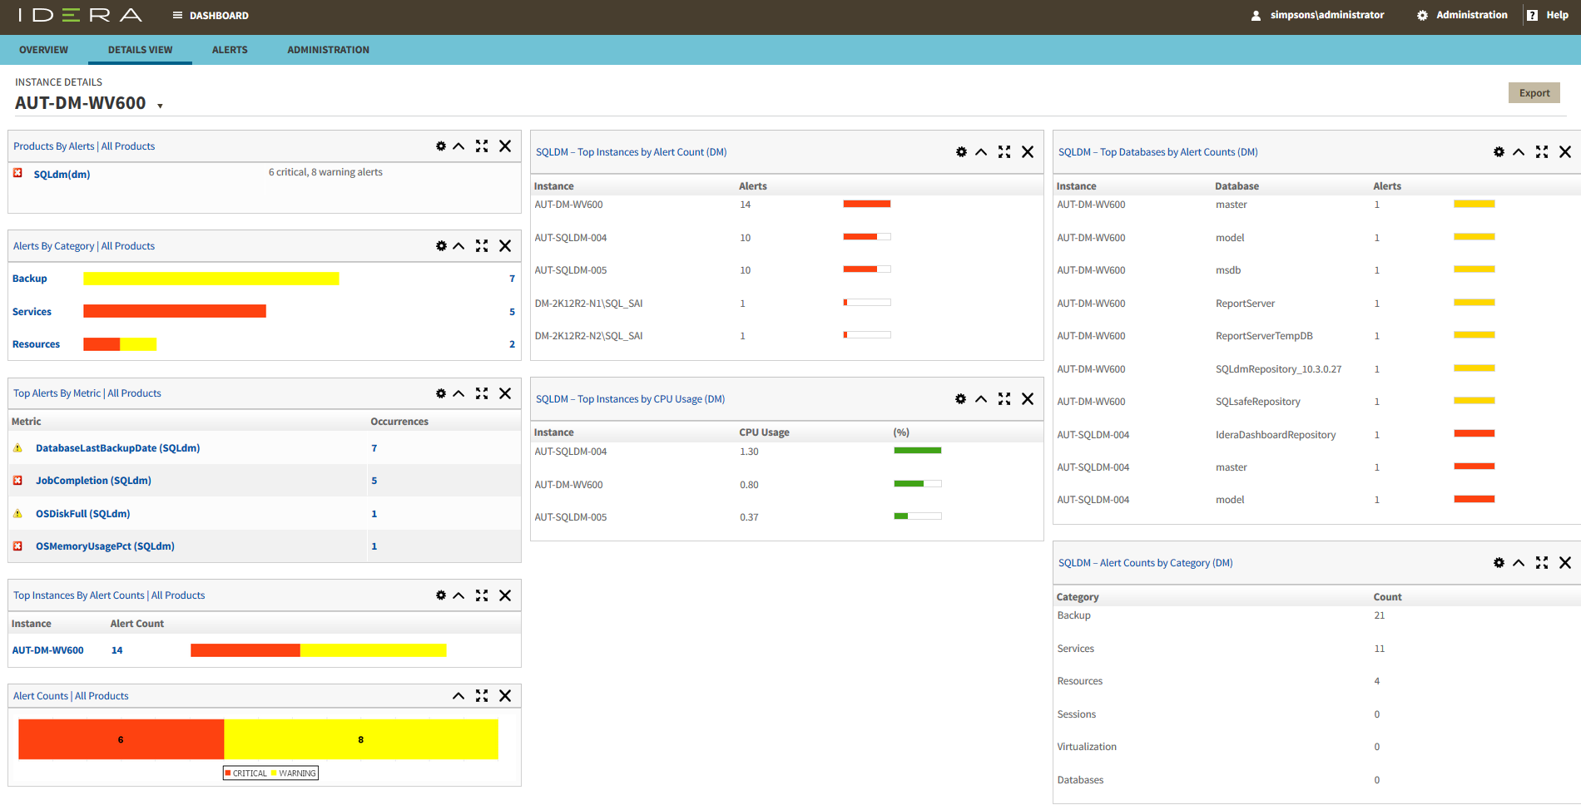This screenshot has height=805, width=1581.
Task: Remove the Top Instances by CPU Usage widget
Action: click(1028, 399)
